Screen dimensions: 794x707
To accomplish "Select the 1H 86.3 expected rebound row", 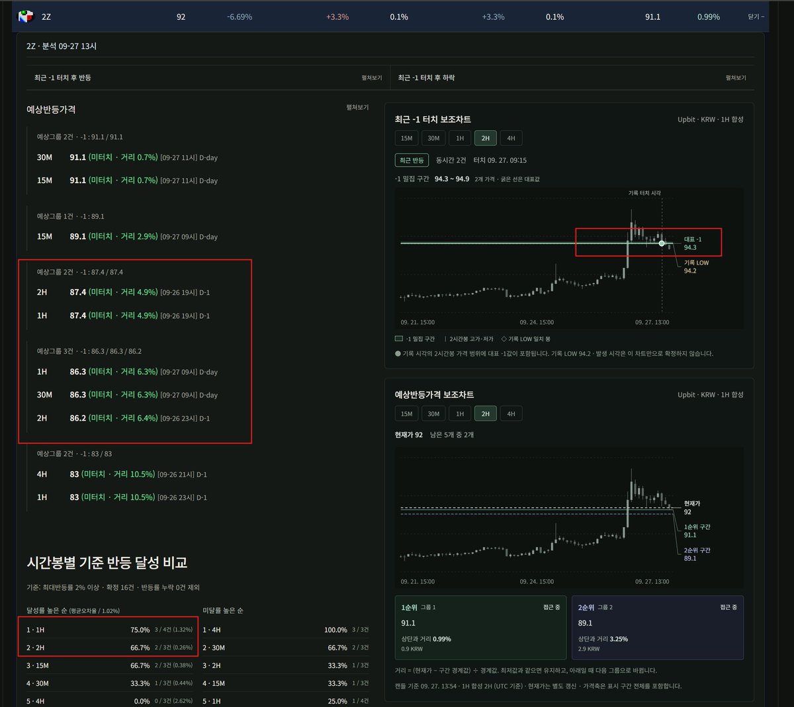I will [x=127, y=372].
